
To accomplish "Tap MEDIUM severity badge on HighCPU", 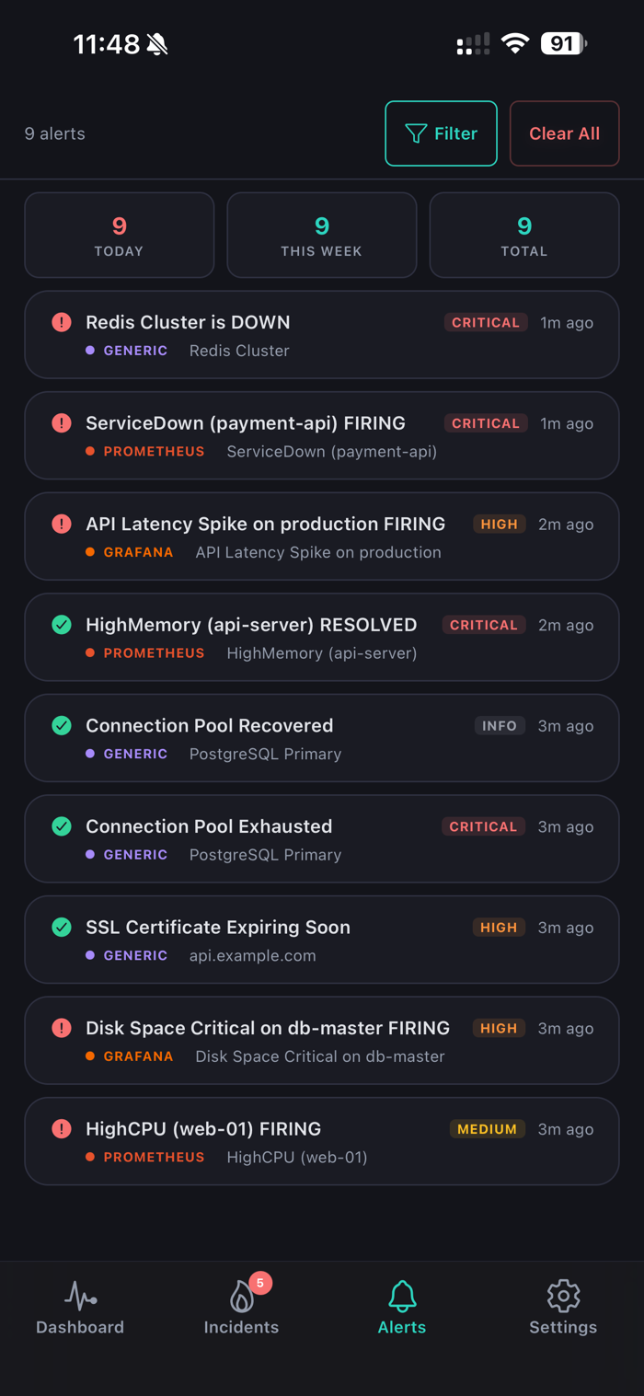I will [x=487, y=1129].
